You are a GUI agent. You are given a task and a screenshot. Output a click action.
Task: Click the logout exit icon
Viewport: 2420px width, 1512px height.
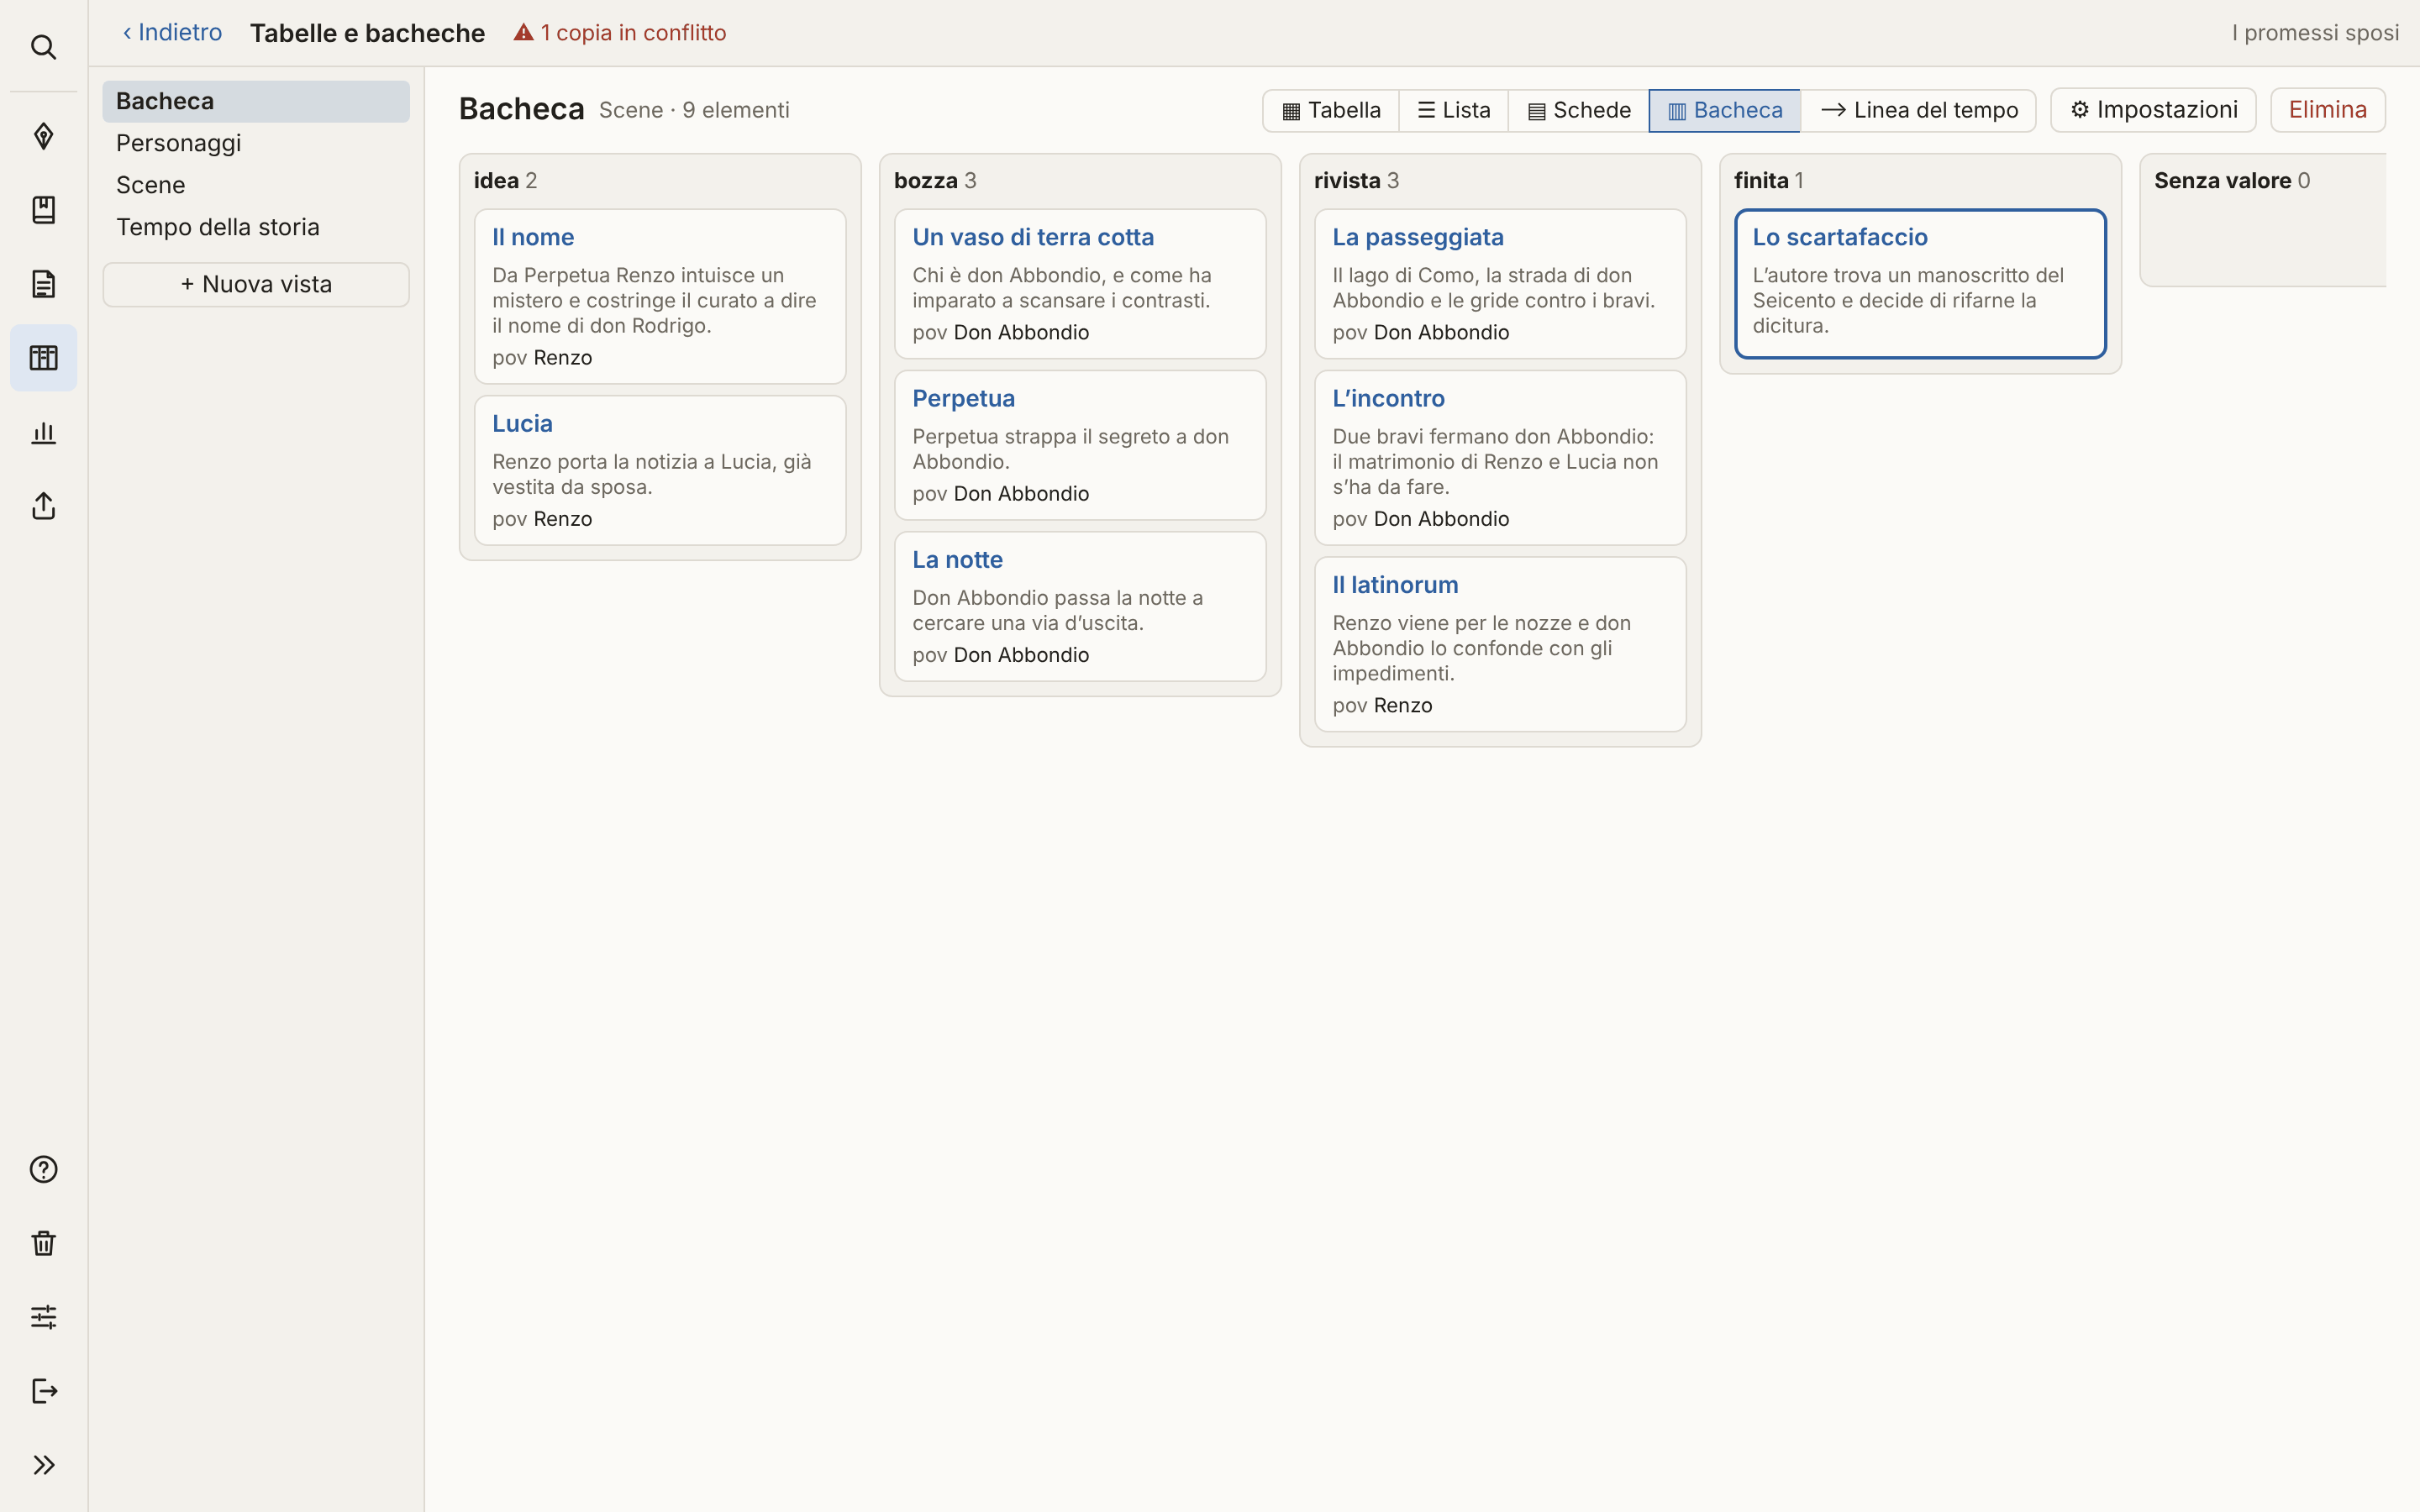point(43,1391)
